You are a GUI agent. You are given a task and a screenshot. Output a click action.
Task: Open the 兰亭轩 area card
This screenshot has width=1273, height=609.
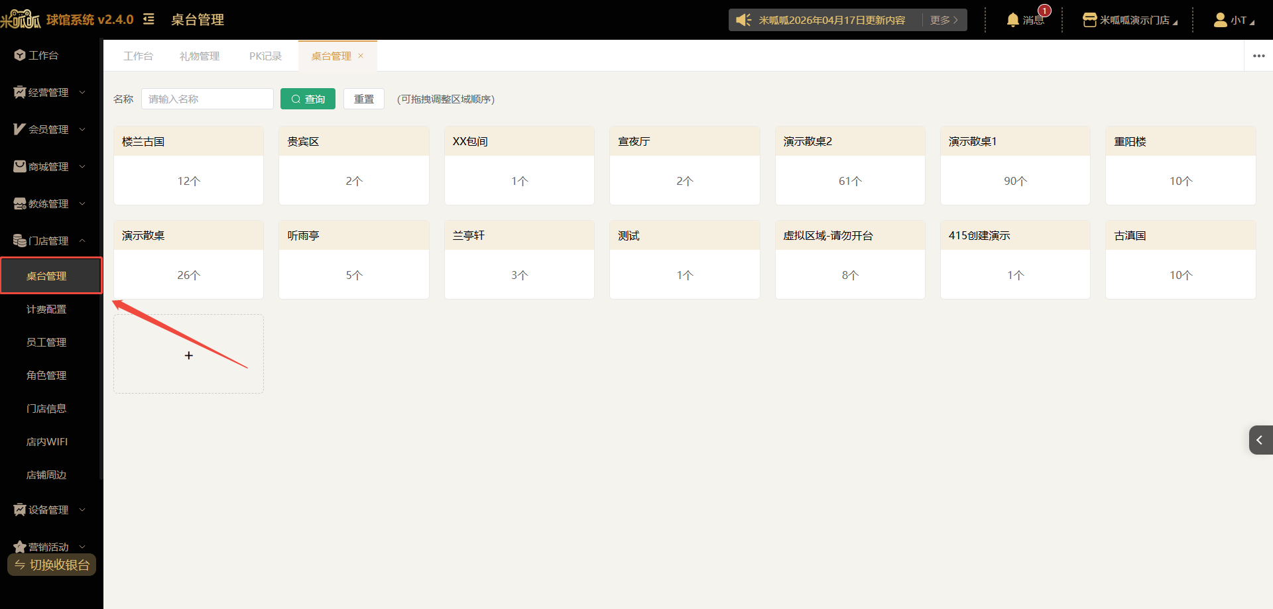(519, 260)
